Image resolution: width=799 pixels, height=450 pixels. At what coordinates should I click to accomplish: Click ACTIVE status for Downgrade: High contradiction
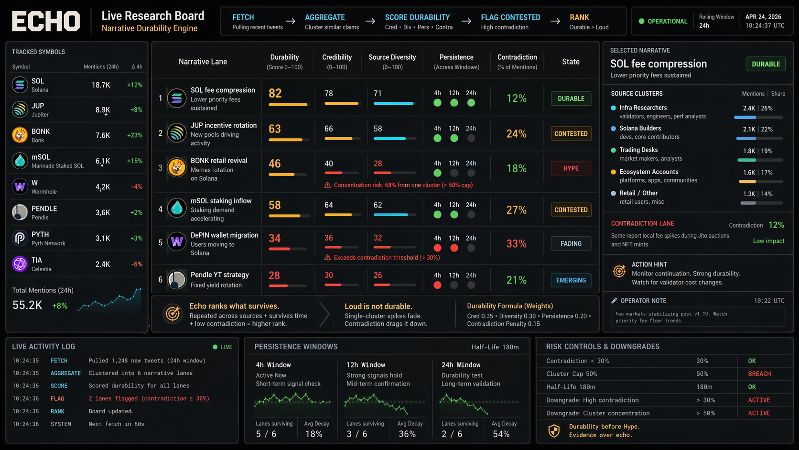[x=759, y=400]
